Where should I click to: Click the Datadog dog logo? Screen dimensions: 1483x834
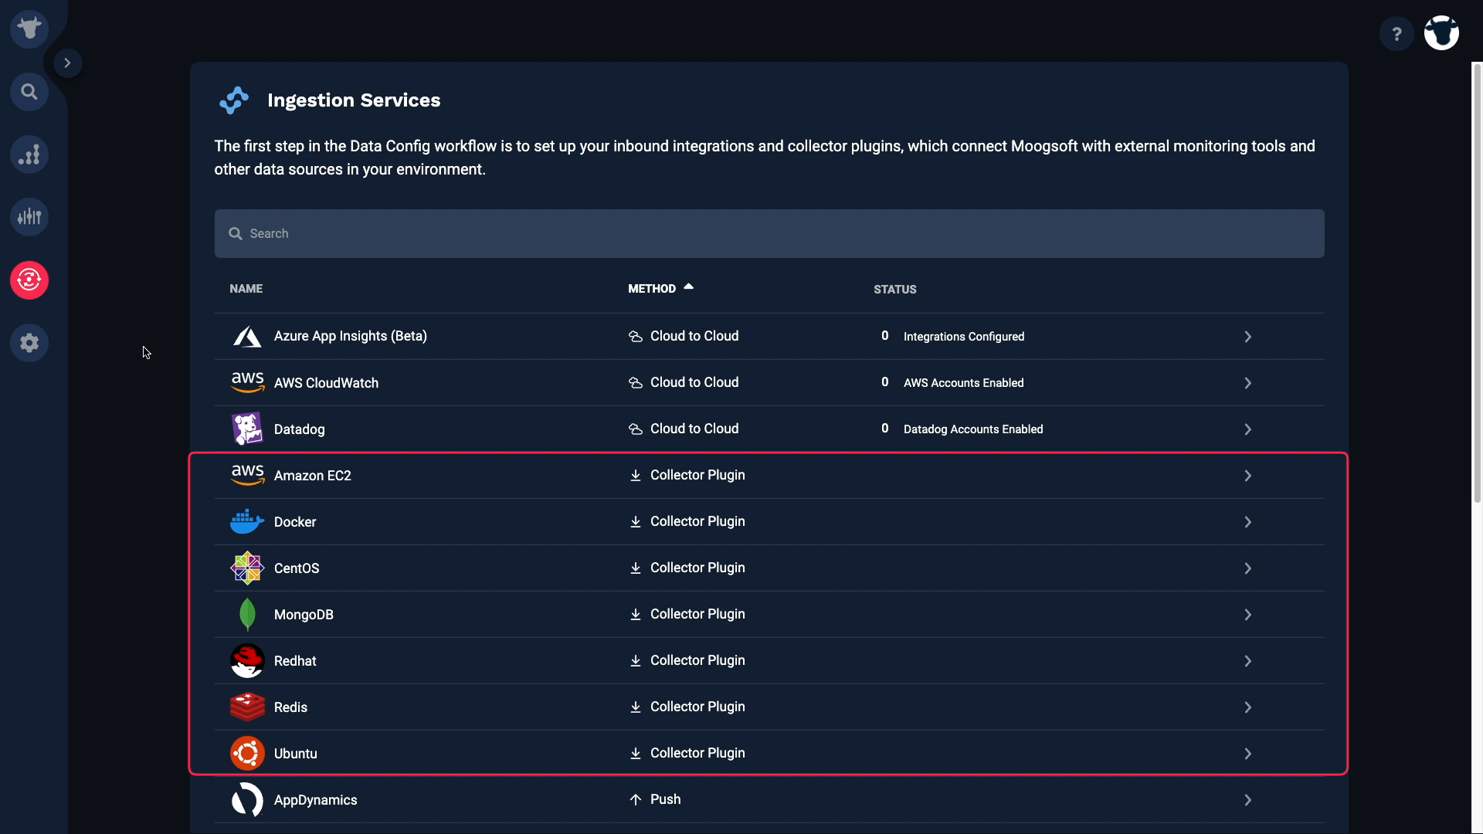point(247,429)
